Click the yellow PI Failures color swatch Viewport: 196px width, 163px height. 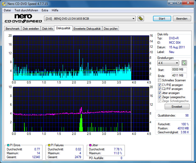click(49, 145)
